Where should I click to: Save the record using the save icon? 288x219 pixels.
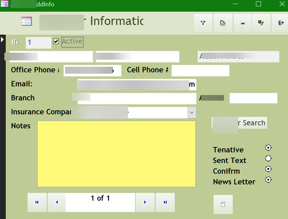(x=261, y=23)
